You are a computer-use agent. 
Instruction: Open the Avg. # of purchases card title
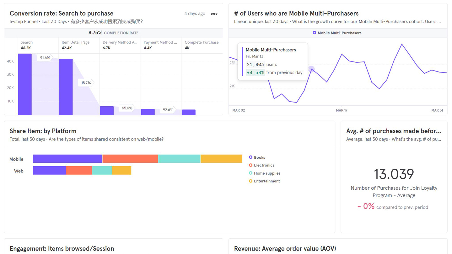click(x=394, y=131)
